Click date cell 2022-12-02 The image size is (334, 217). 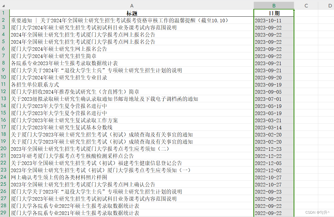coord(274,170)
